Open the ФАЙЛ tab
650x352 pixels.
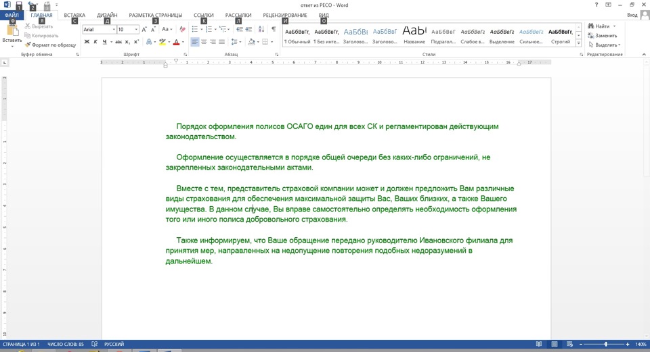(12, 16)
